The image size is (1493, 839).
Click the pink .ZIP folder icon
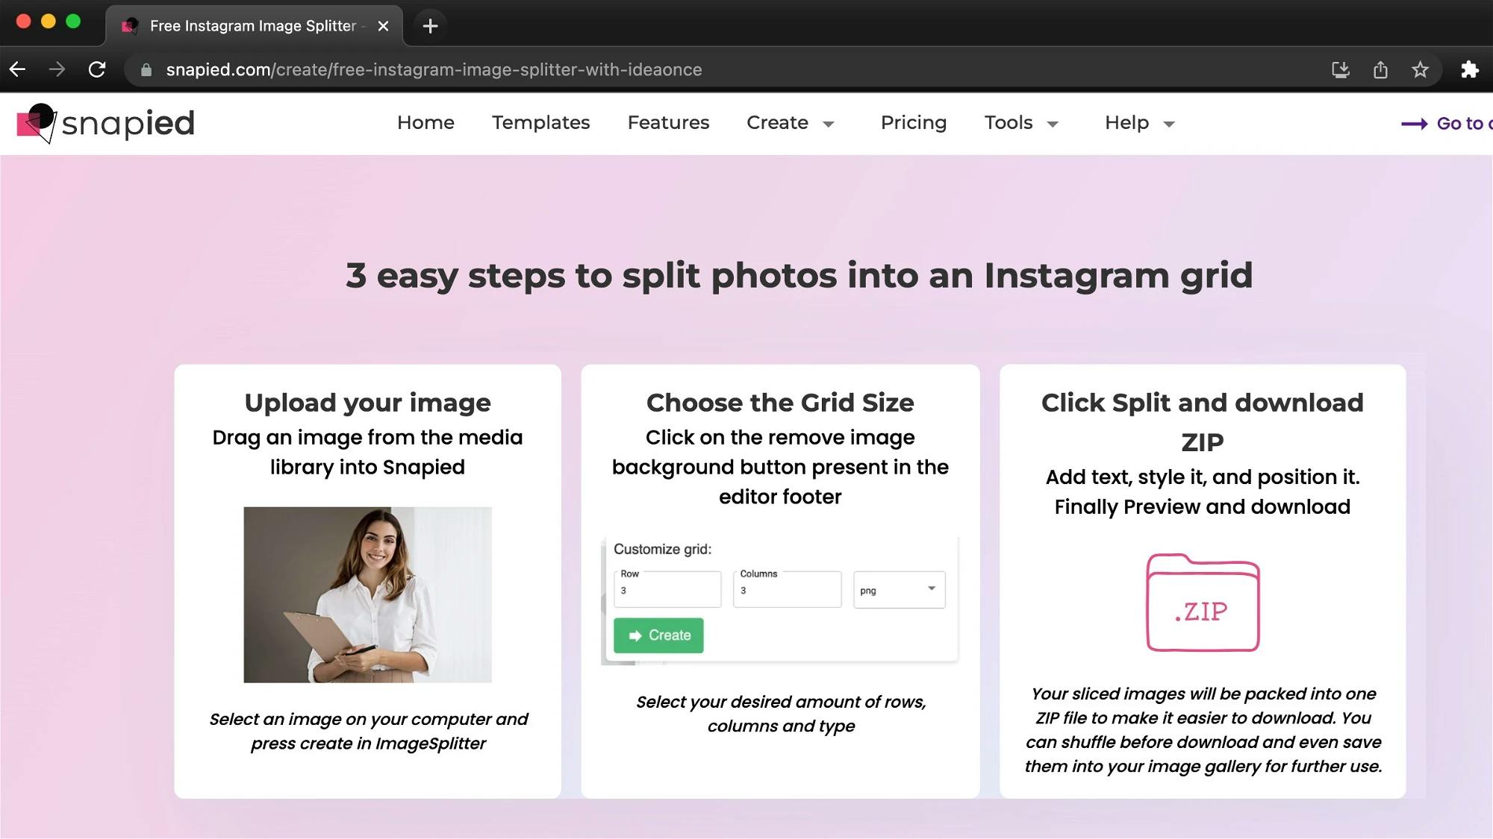[x=1203, y=603]
